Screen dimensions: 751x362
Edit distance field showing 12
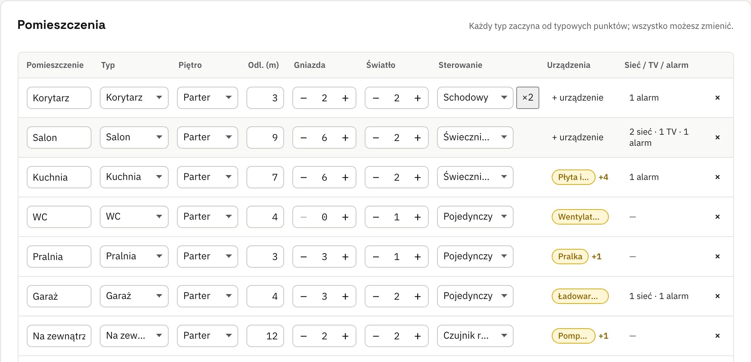tap(265, 336)
